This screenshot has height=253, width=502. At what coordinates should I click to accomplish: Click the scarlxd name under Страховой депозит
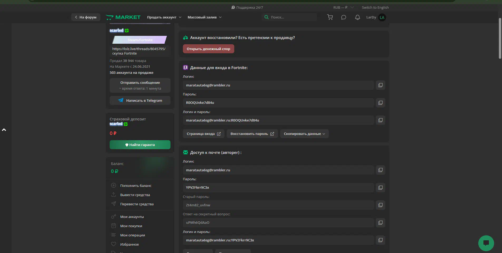[x=116, y=124]
